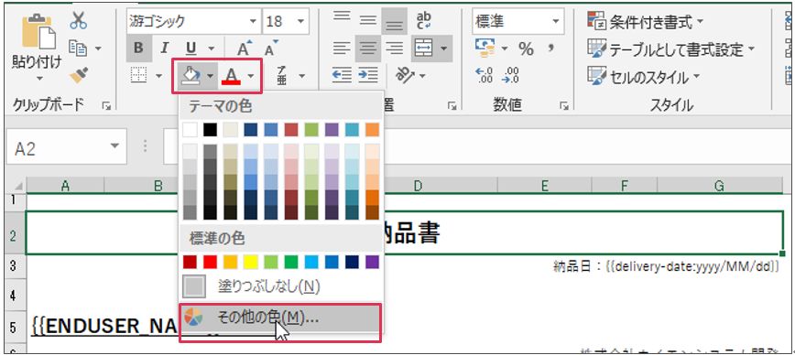This screenshot has height=355, width=795.
Task: Decrease font size with small A
Action: coord(271,48)
